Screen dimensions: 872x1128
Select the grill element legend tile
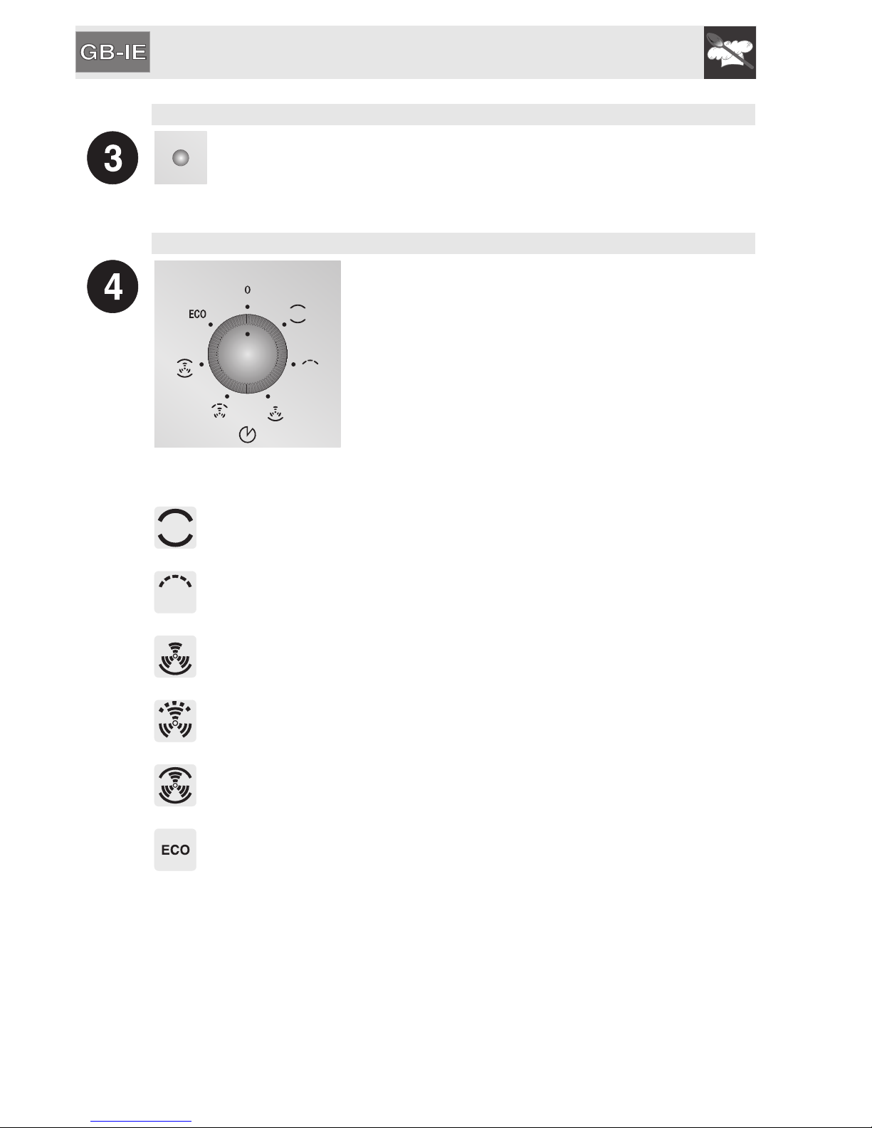click(x=175, y=592)
